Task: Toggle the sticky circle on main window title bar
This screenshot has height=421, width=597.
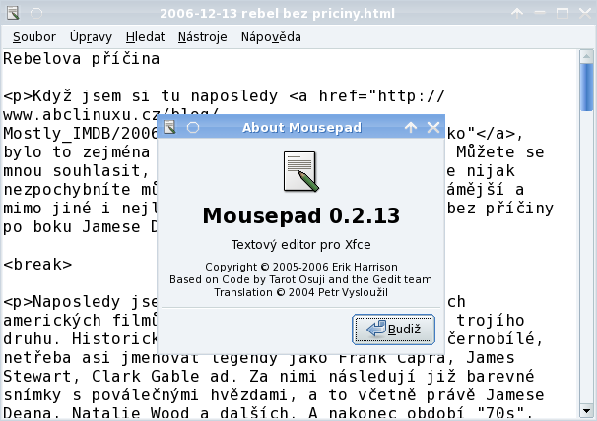Action: [33, 11]
